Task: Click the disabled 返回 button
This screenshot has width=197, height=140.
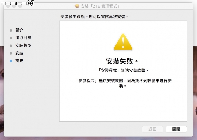Action: (152, 129)
